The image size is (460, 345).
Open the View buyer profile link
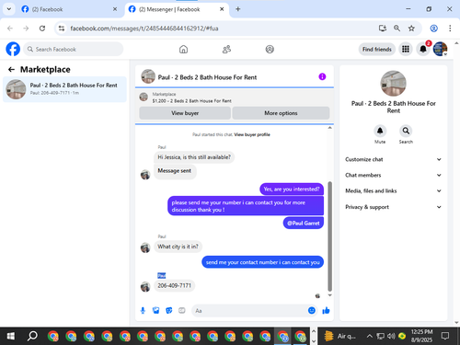(252, 134)
